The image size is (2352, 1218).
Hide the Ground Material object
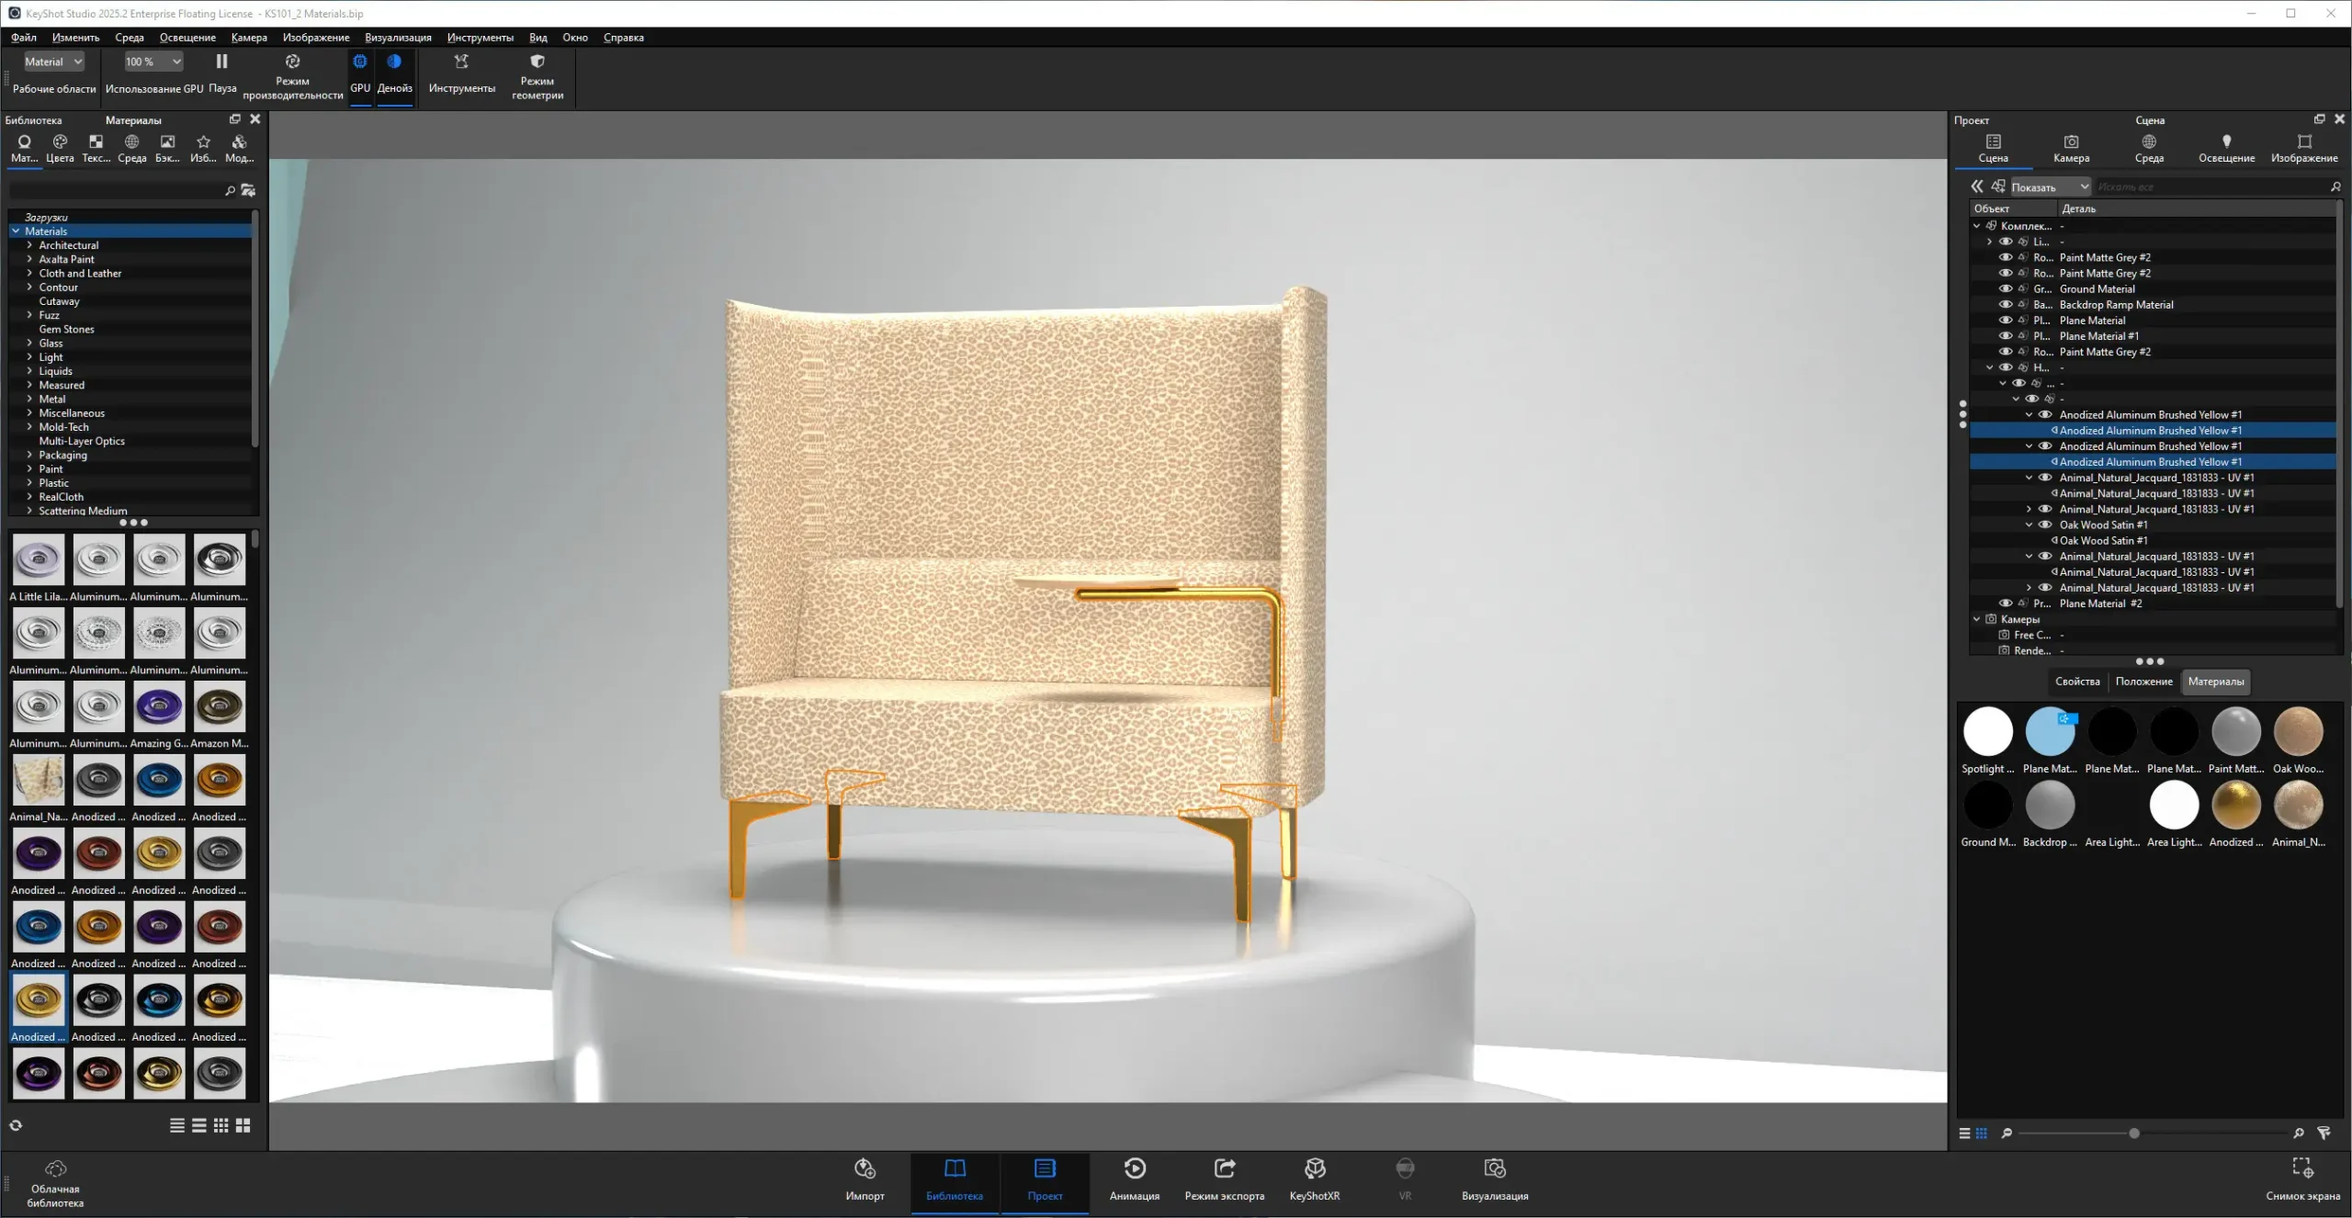coord(2006,289)
